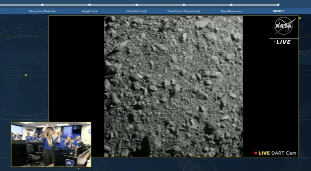Click the red LIVE dot beside DART Cam
311x171 pixels.
click(x=256, y=153)
